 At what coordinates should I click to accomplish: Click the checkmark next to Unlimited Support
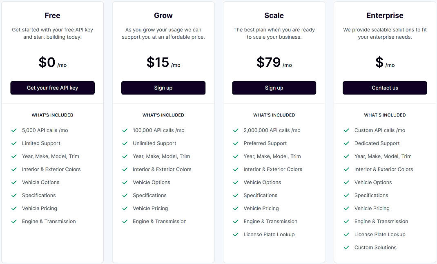click(x=125, y=143)
